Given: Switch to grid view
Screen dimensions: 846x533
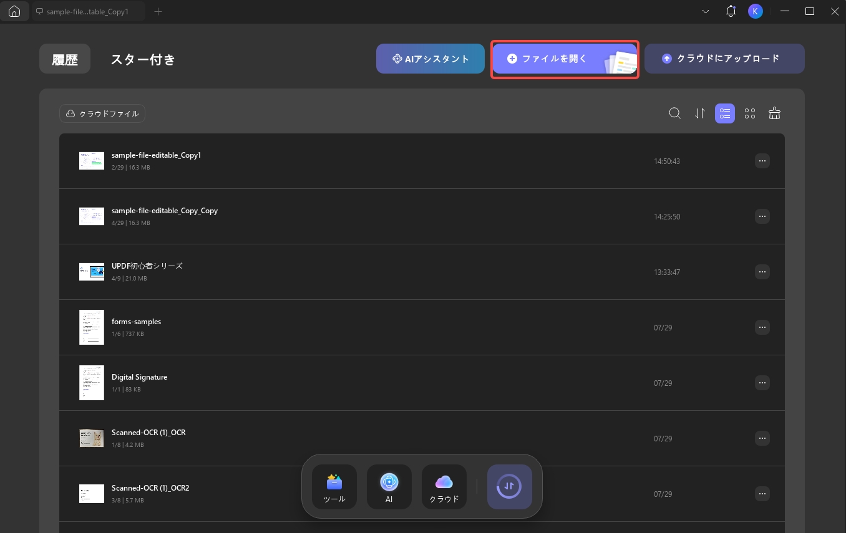Looking at the screenshot, I should click(750, 113).
